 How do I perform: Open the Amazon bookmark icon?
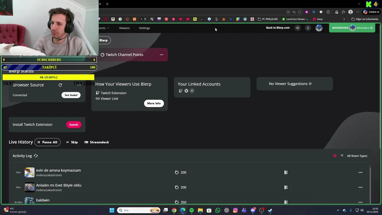(x=113, y=19)
